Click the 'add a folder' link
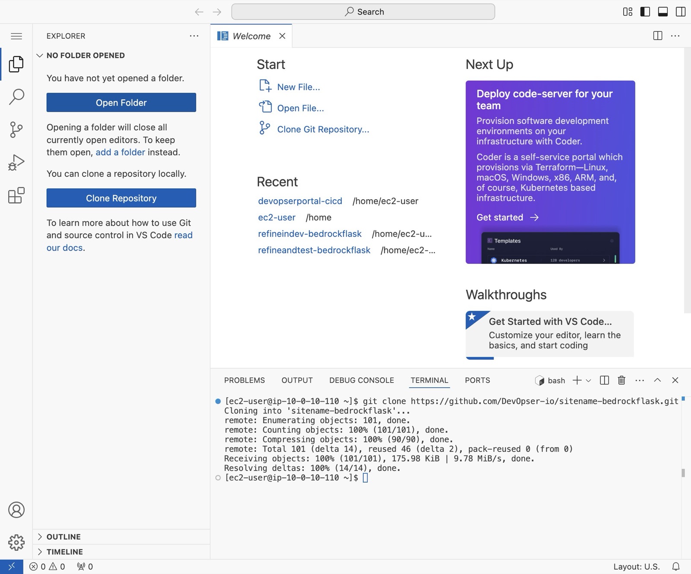 coord(120,152)
